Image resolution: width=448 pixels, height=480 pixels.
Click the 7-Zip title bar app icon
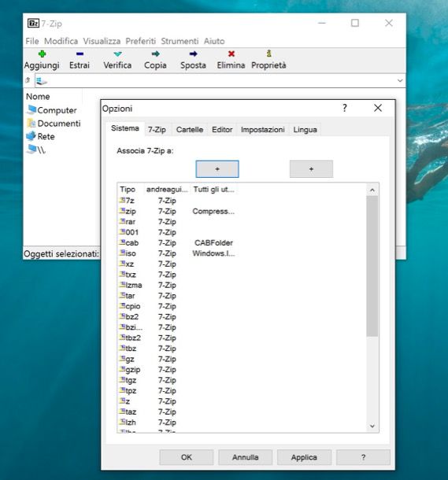click(x=33, y=24)
